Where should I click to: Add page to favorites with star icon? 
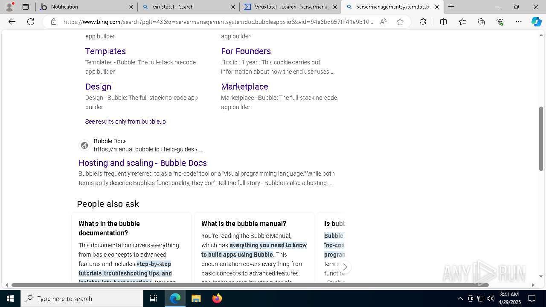pyautogui.click(x=400, y=22)
